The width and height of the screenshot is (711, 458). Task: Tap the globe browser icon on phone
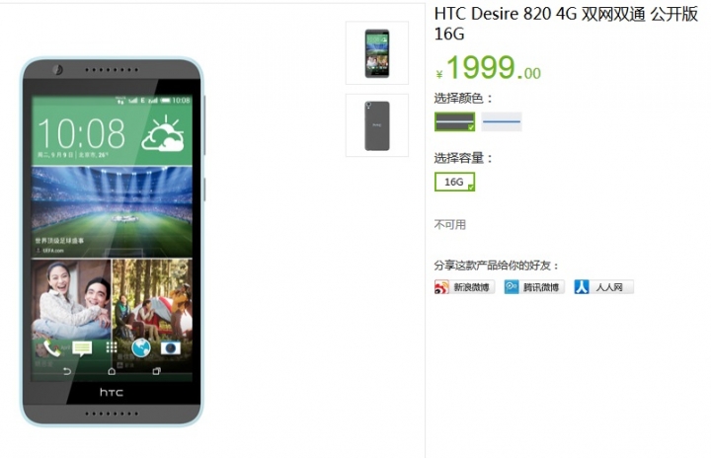click(x=141, y=348)
